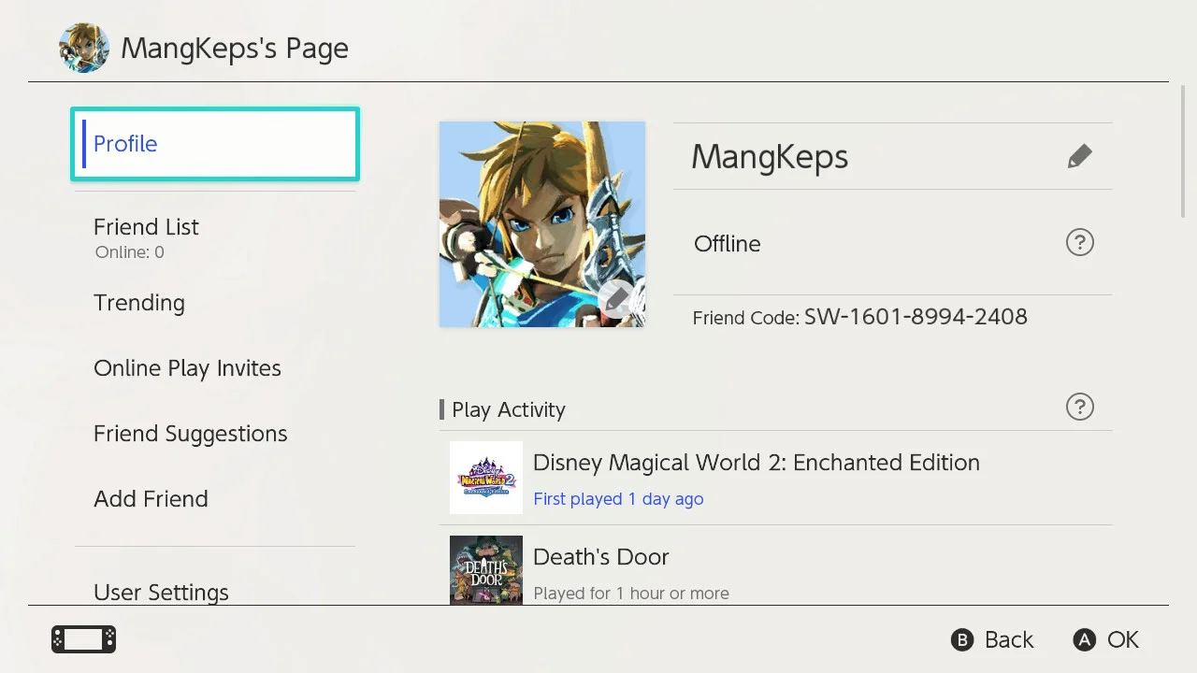1197x673 pixels.
Task: Click the A button OK icon
Action: [1084, 639]
